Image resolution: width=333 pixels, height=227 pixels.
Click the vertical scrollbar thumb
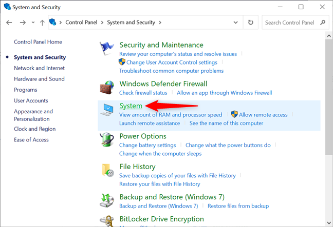(x=329, y=97)
